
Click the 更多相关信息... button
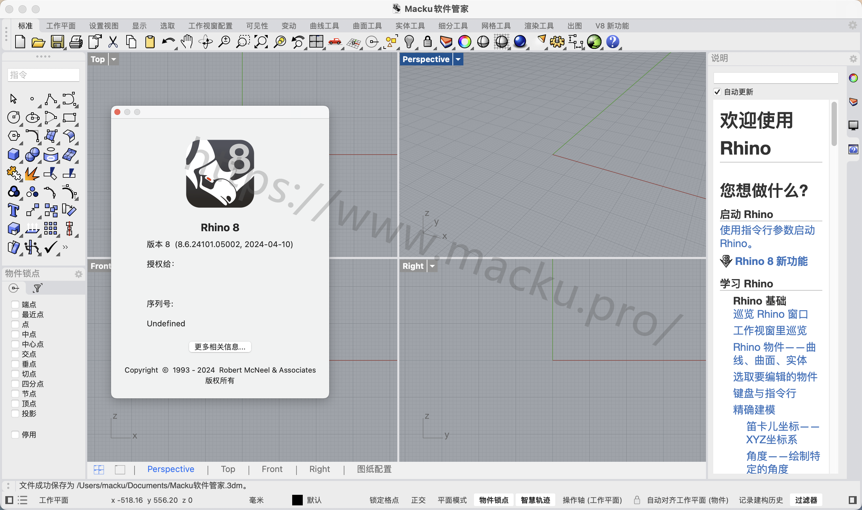coord(220,347)
